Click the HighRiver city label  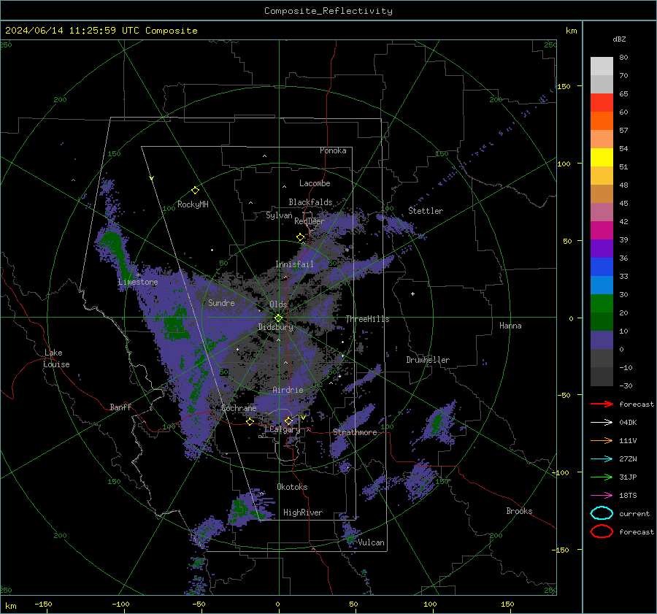tap(303, 513)
